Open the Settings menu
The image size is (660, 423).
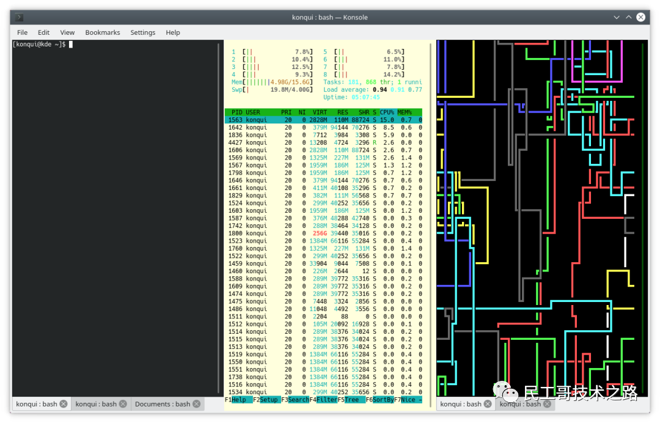click(142, 32)
